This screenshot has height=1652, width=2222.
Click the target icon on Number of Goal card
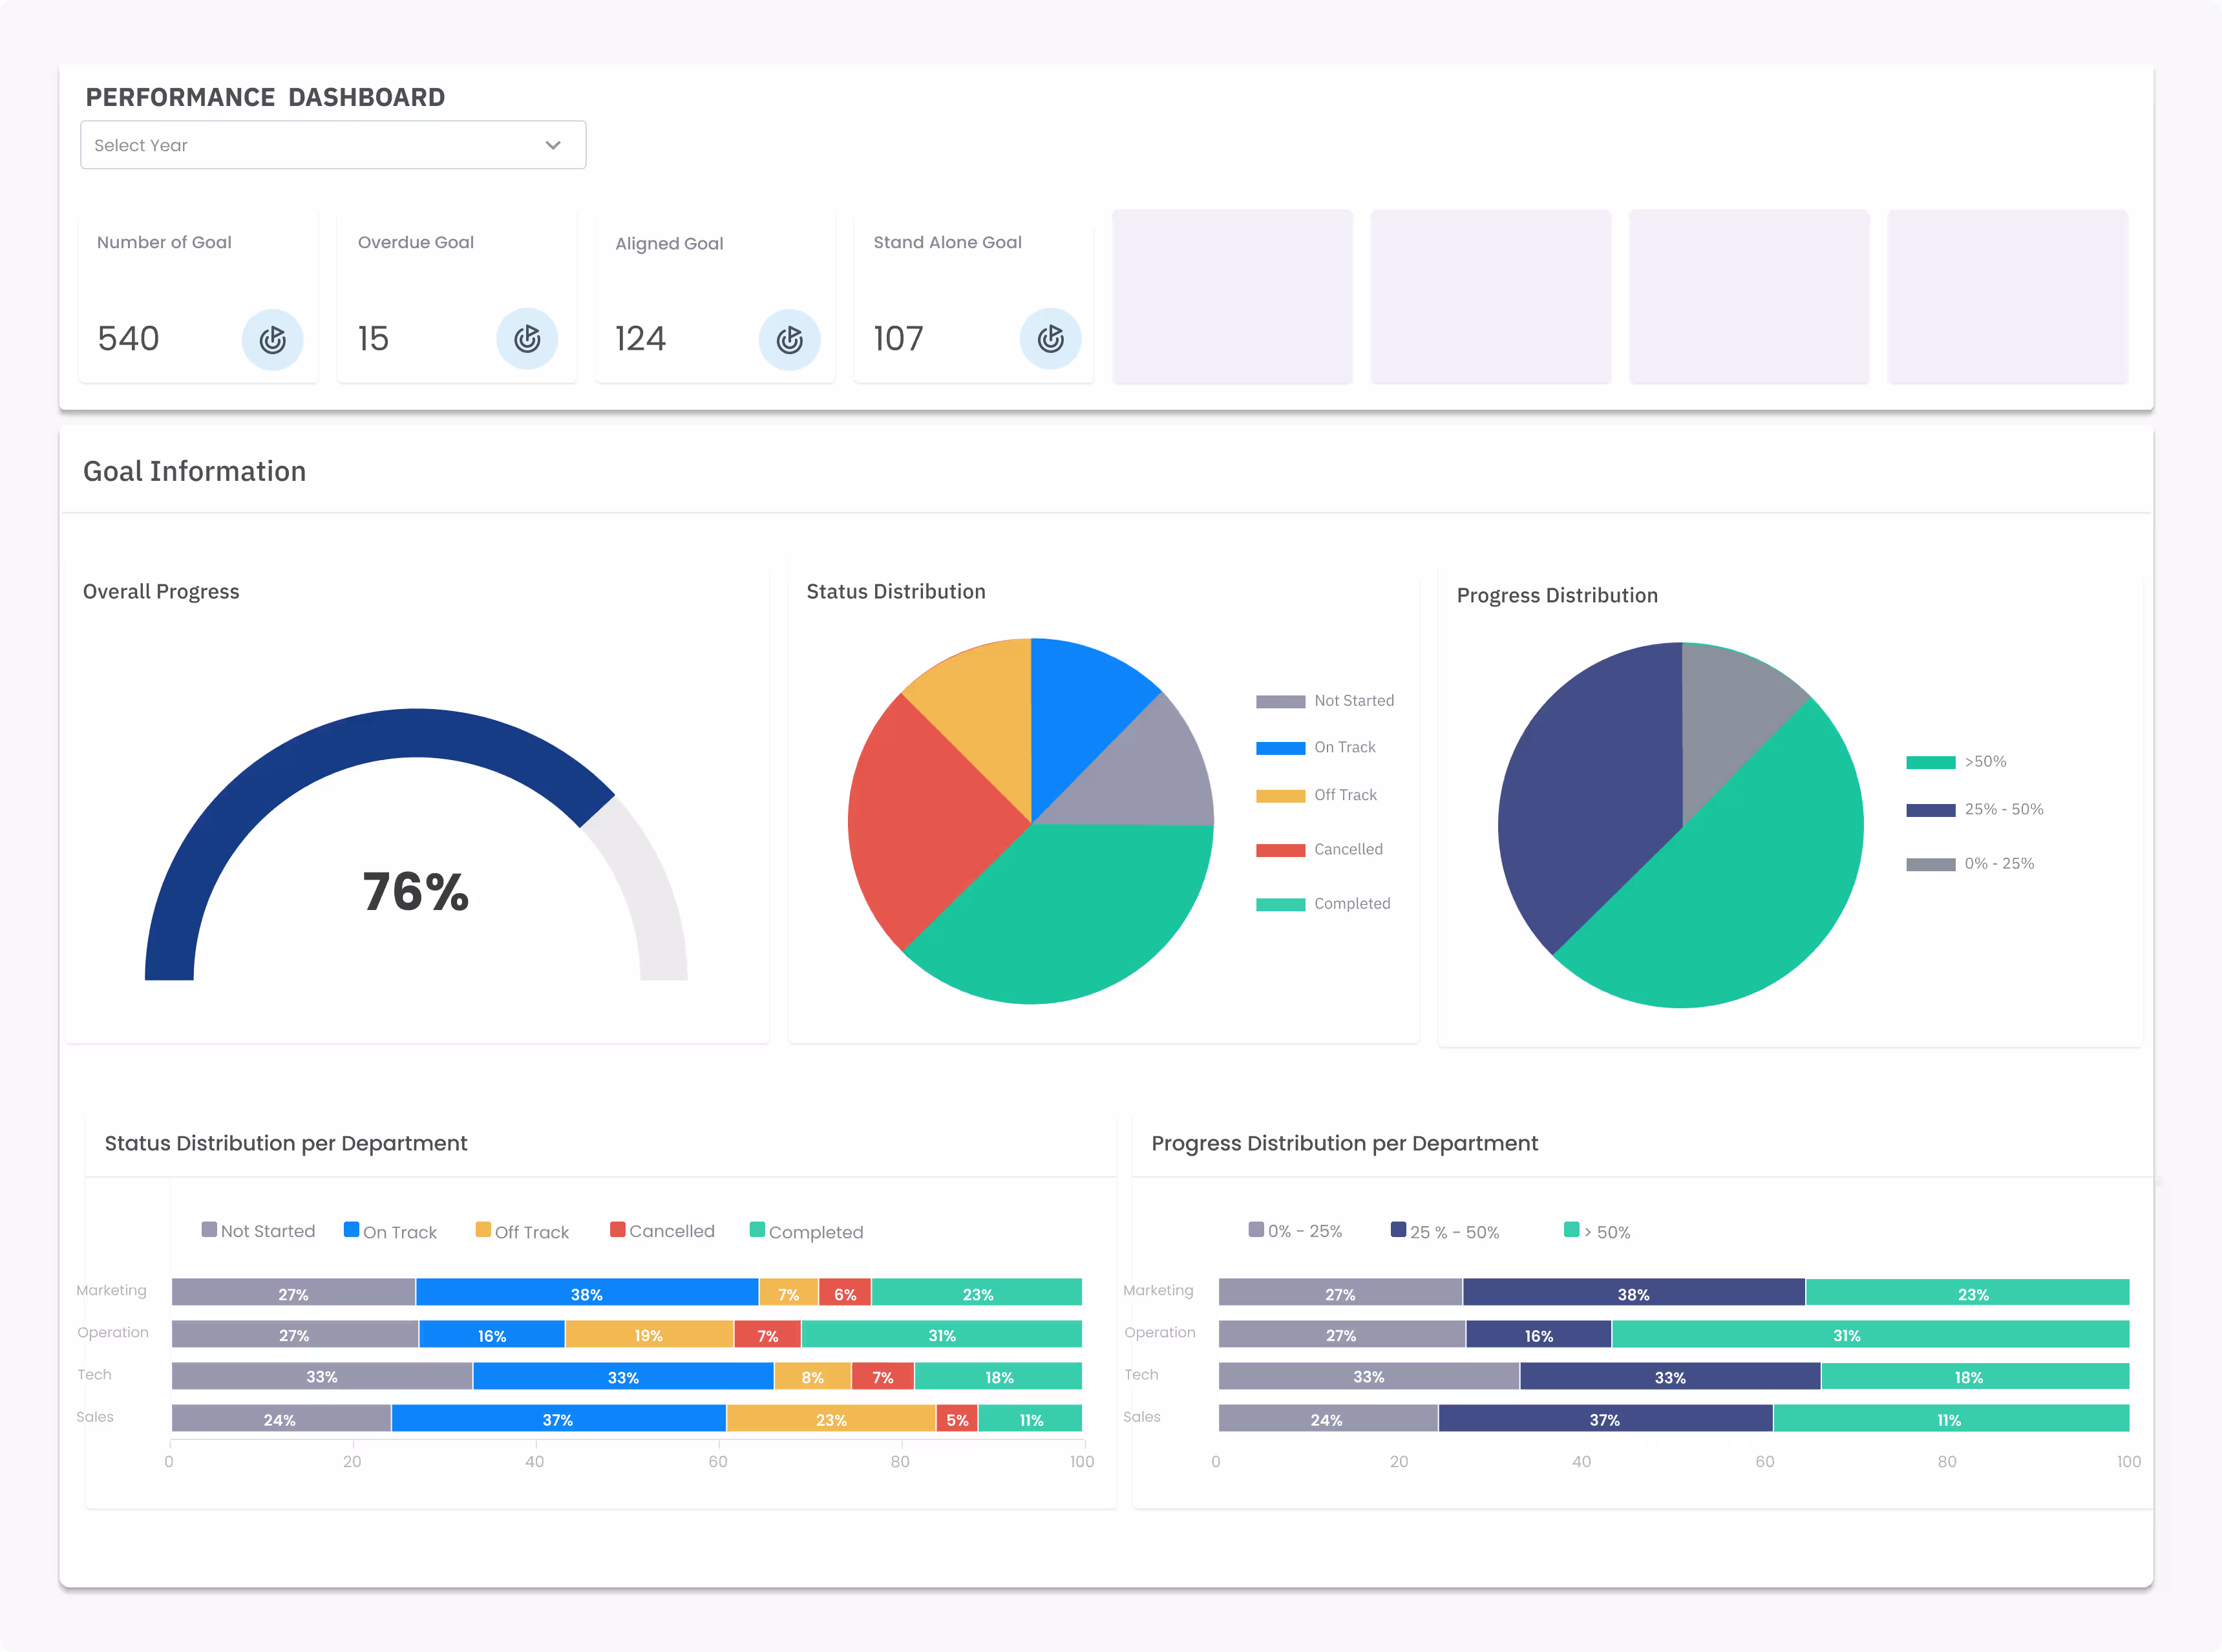(x=272, y=340)
